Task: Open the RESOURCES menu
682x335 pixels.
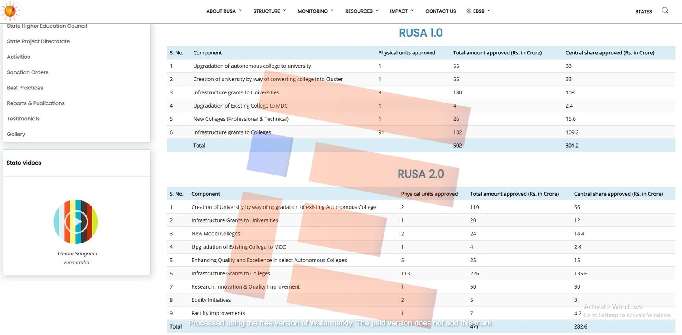Action: 358,11
